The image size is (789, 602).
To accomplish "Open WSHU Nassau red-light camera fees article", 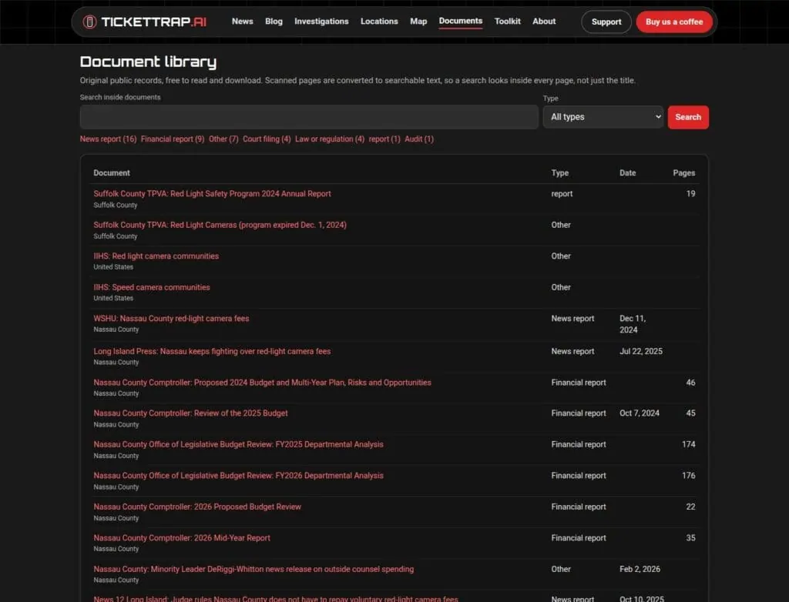I will (171, 319).
